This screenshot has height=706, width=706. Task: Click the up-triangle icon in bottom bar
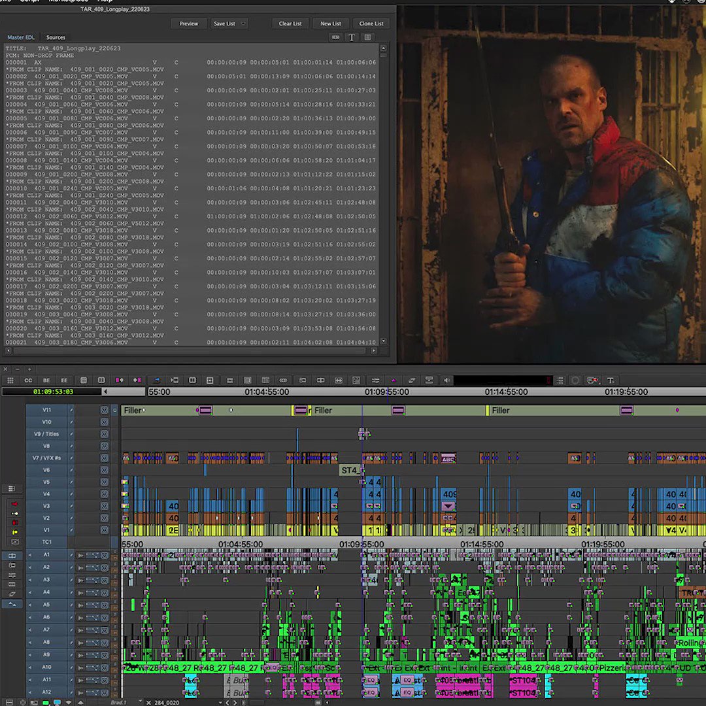(80, 702)
